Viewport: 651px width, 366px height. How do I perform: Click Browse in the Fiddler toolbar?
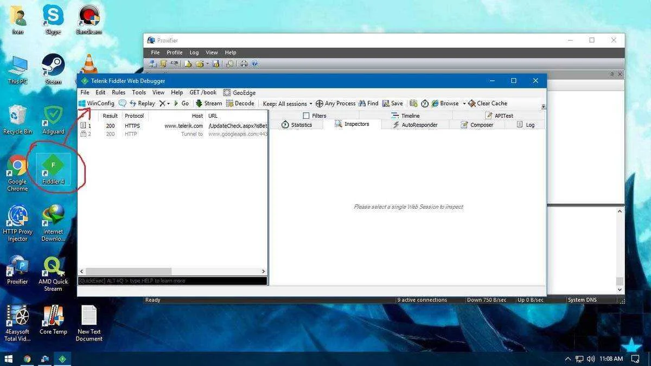[445, 103]
